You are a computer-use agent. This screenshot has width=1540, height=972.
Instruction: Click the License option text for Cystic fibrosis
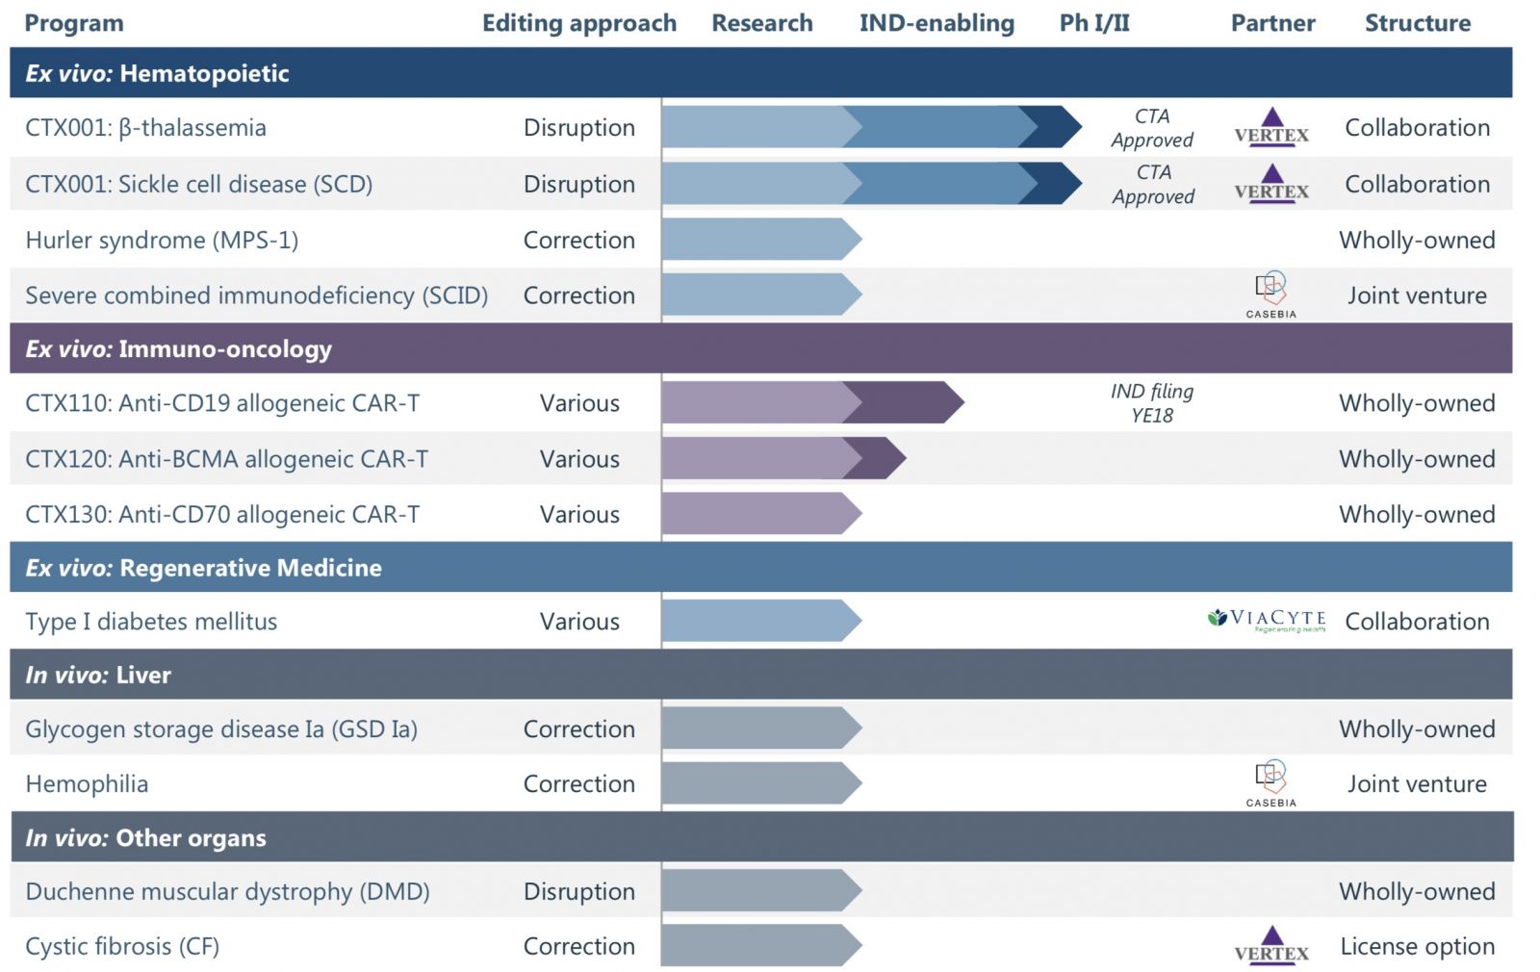pos(1417,946)
